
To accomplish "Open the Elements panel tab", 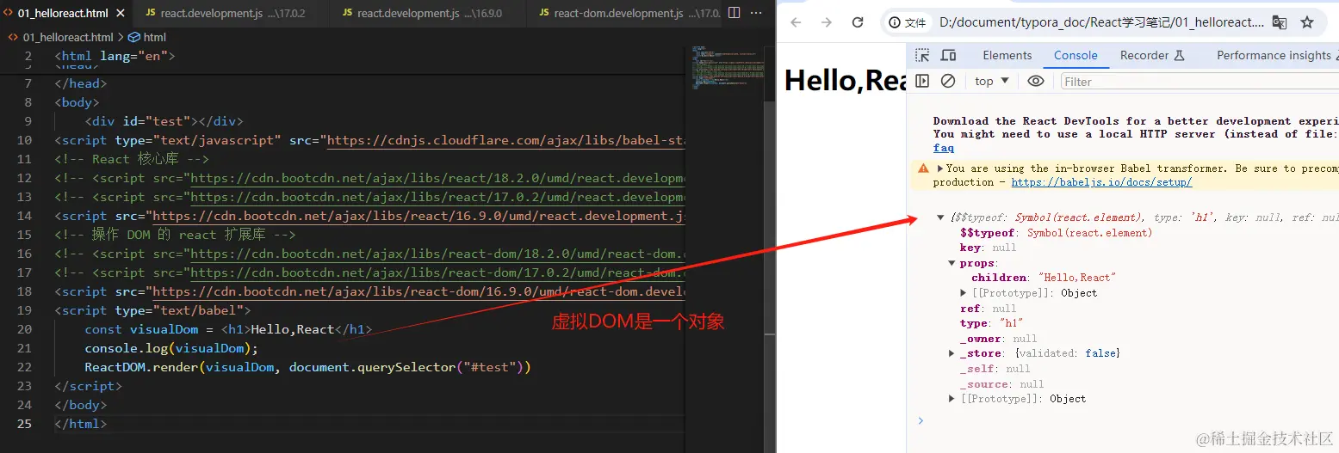I will 1007,55.
